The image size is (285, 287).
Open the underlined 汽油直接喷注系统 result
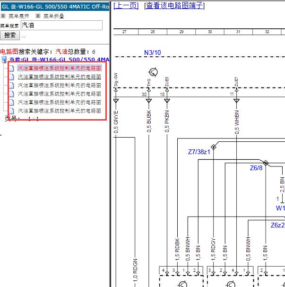click(x=60, y=77)
